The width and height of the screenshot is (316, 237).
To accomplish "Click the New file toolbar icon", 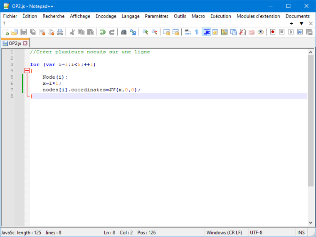I will coord(6,32).
